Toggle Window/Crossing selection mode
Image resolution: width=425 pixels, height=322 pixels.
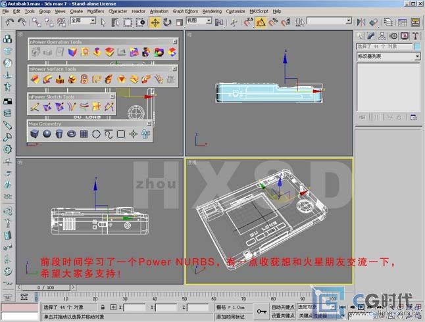click(140, 22)
